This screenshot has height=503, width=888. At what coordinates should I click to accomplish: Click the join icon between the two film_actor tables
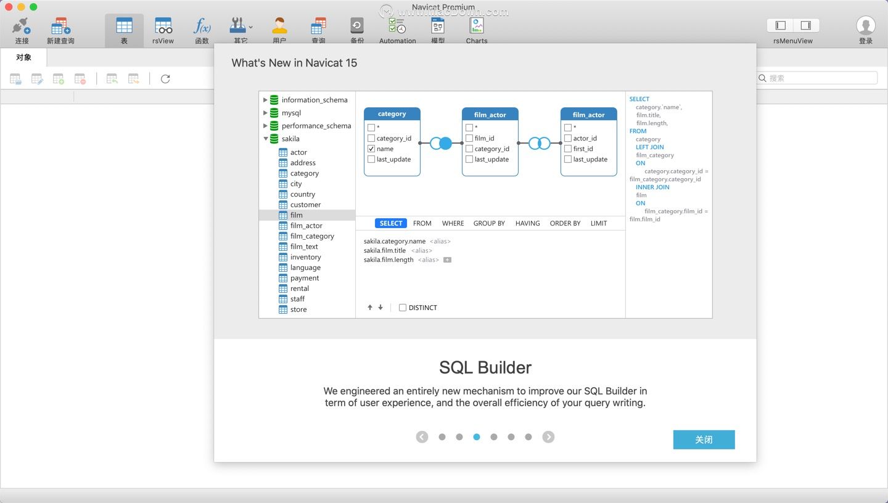pyautogui.click(x=540, y=143)
